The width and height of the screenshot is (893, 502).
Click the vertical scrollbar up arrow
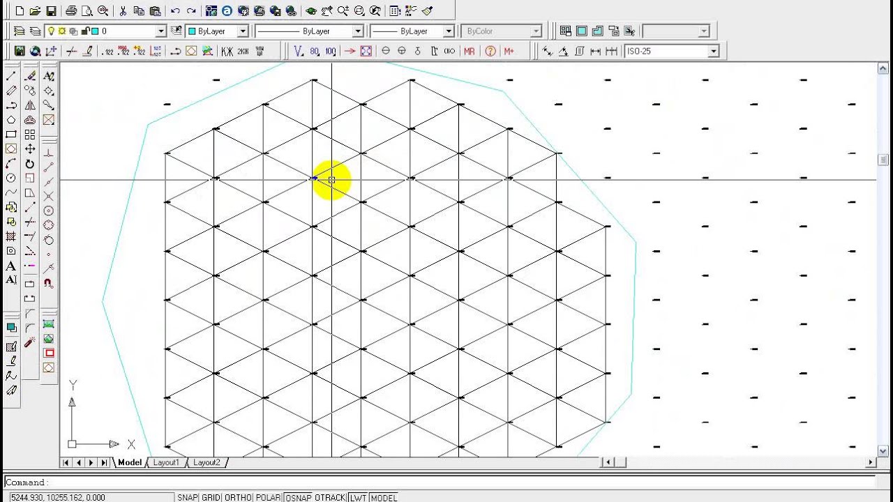click(x=883, y=68)
